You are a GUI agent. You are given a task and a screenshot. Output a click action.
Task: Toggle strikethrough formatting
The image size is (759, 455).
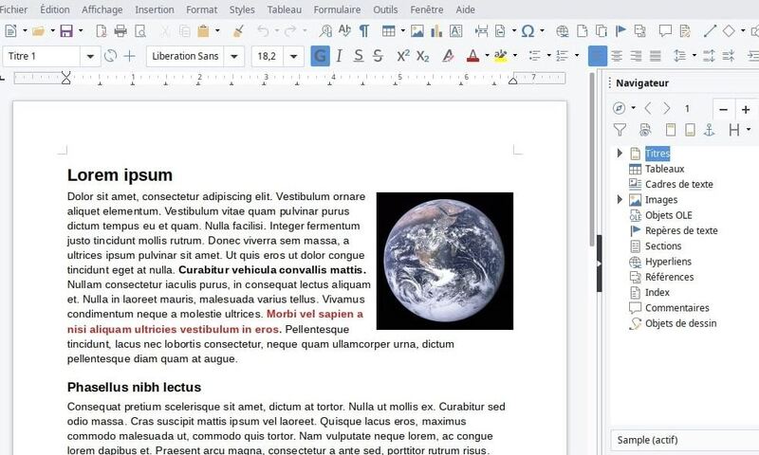pos(378,56)
